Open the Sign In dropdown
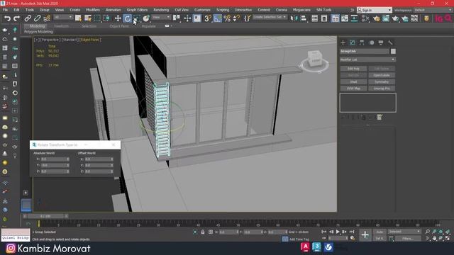Screen dimensions: 454x255 point(375,10)
